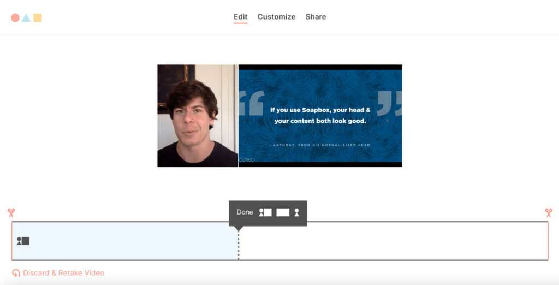Click the blue Soapbox quote slide
The width and height of the screenshot is (559, 285).
click(x=320, y=116)
